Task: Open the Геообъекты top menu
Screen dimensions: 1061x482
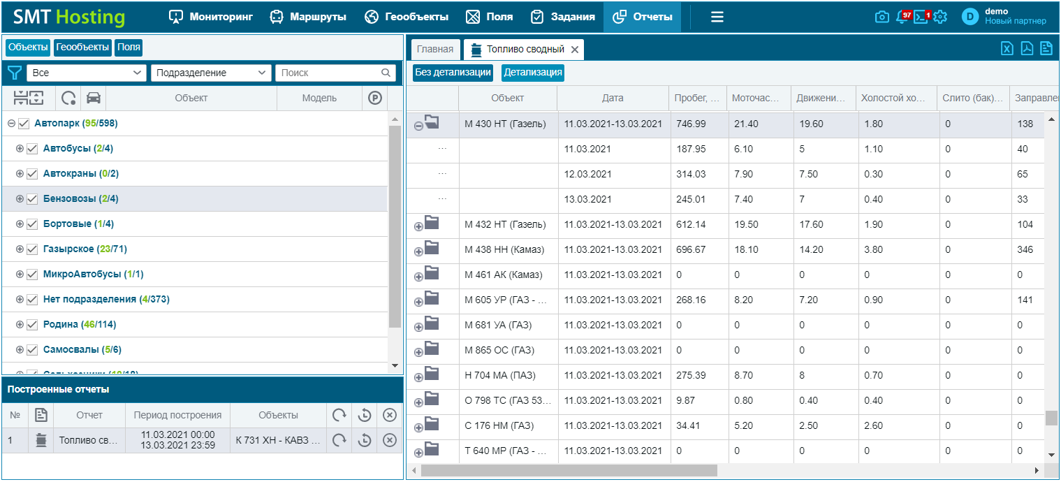Action: pos(407,17)
